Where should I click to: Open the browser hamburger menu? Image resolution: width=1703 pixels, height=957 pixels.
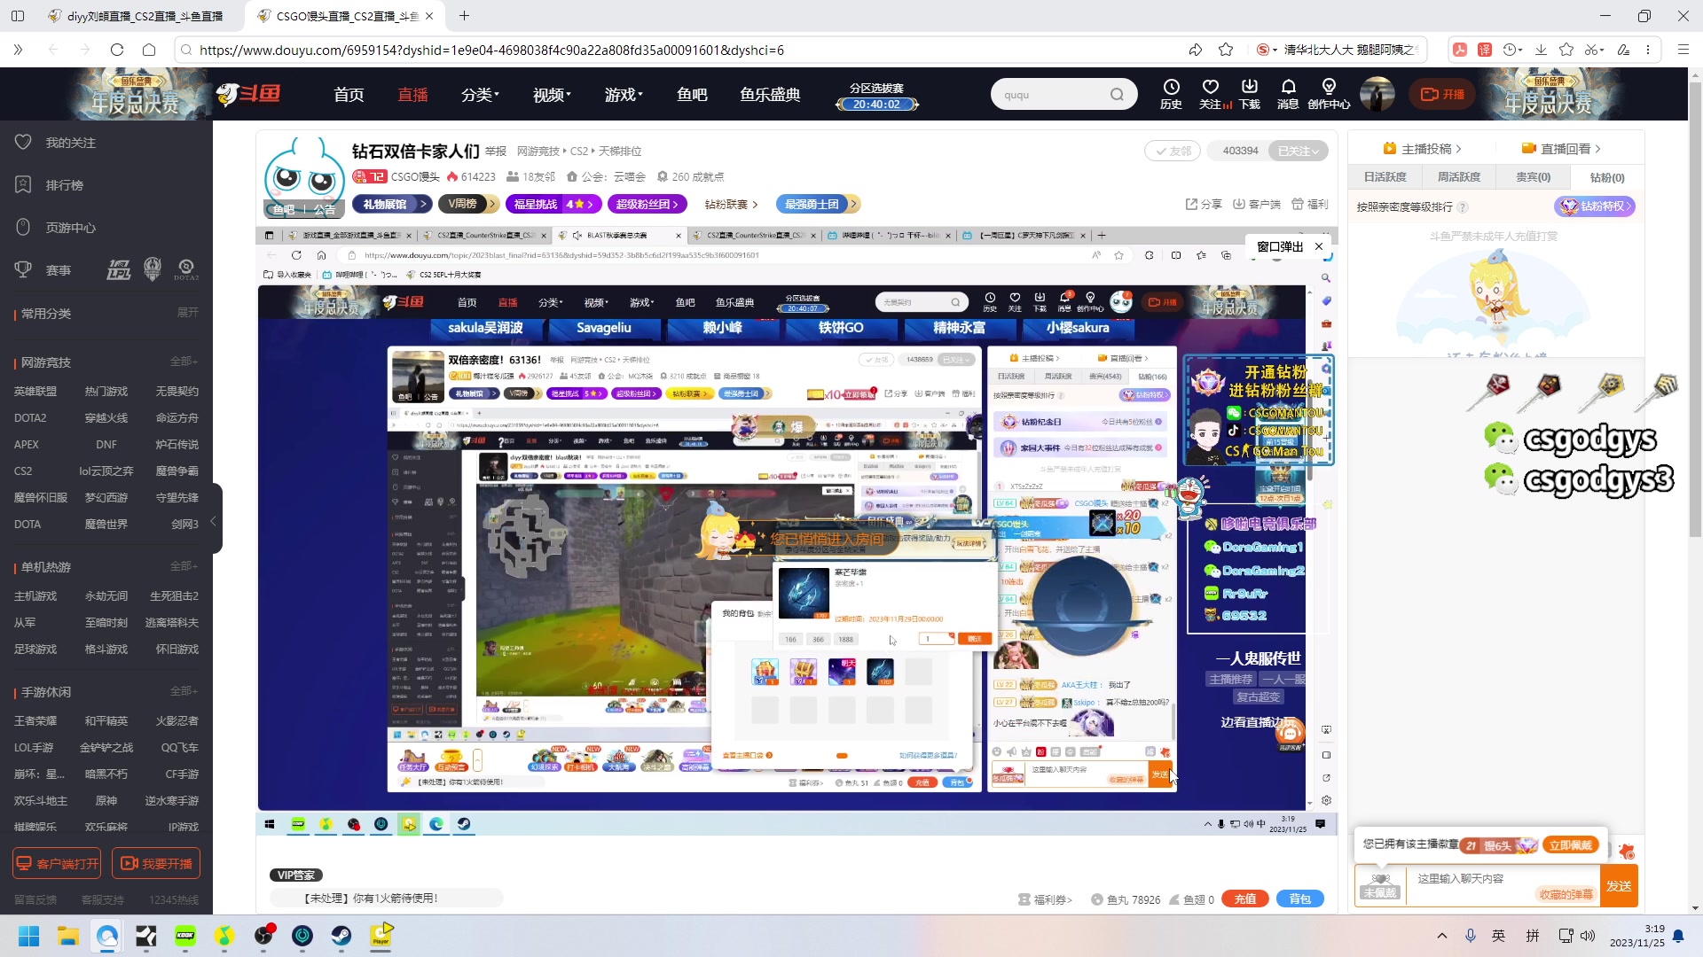click(x=1683, y=50)
